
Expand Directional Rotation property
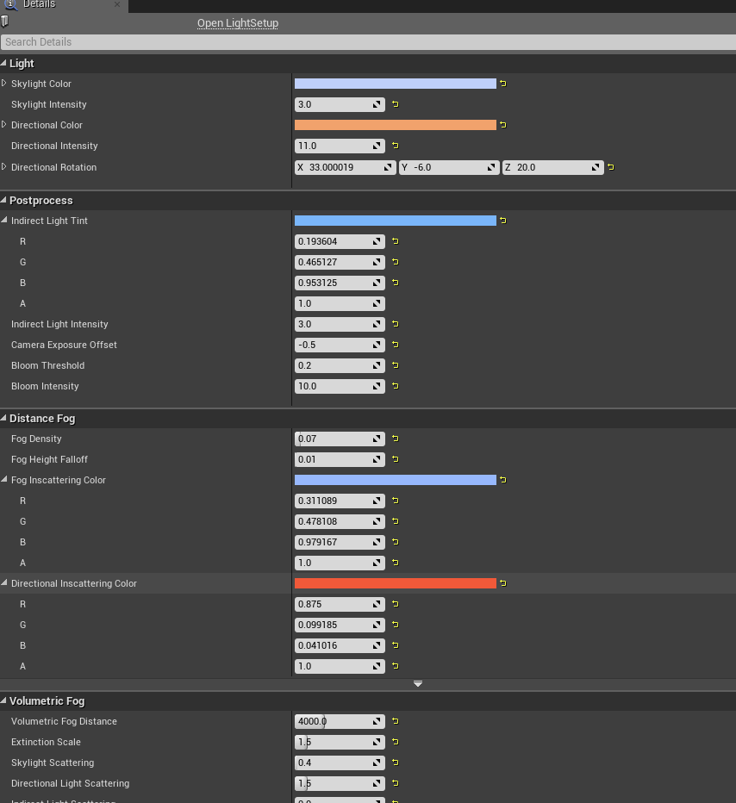[4, 166]
